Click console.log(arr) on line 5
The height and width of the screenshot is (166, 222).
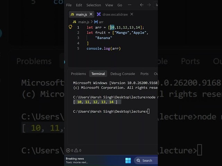pyautogui.click(x=104, y=48)
